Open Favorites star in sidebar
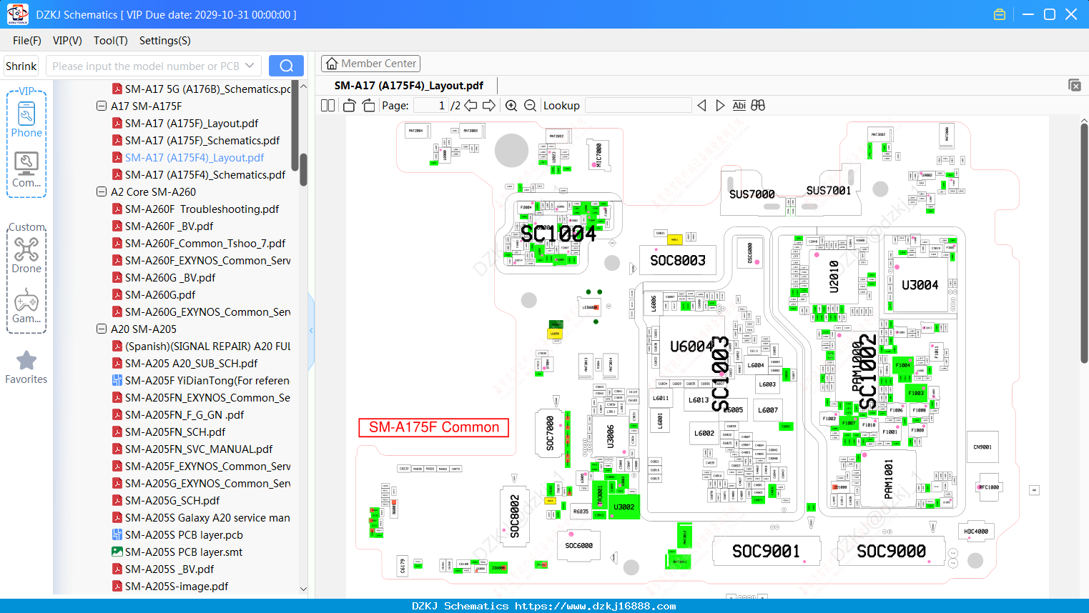 26,368
